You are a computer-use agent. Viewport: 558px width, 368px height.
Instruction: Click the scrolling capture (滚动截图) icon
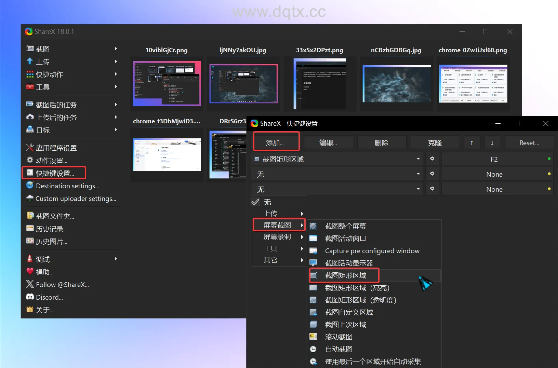pos(313,337)
